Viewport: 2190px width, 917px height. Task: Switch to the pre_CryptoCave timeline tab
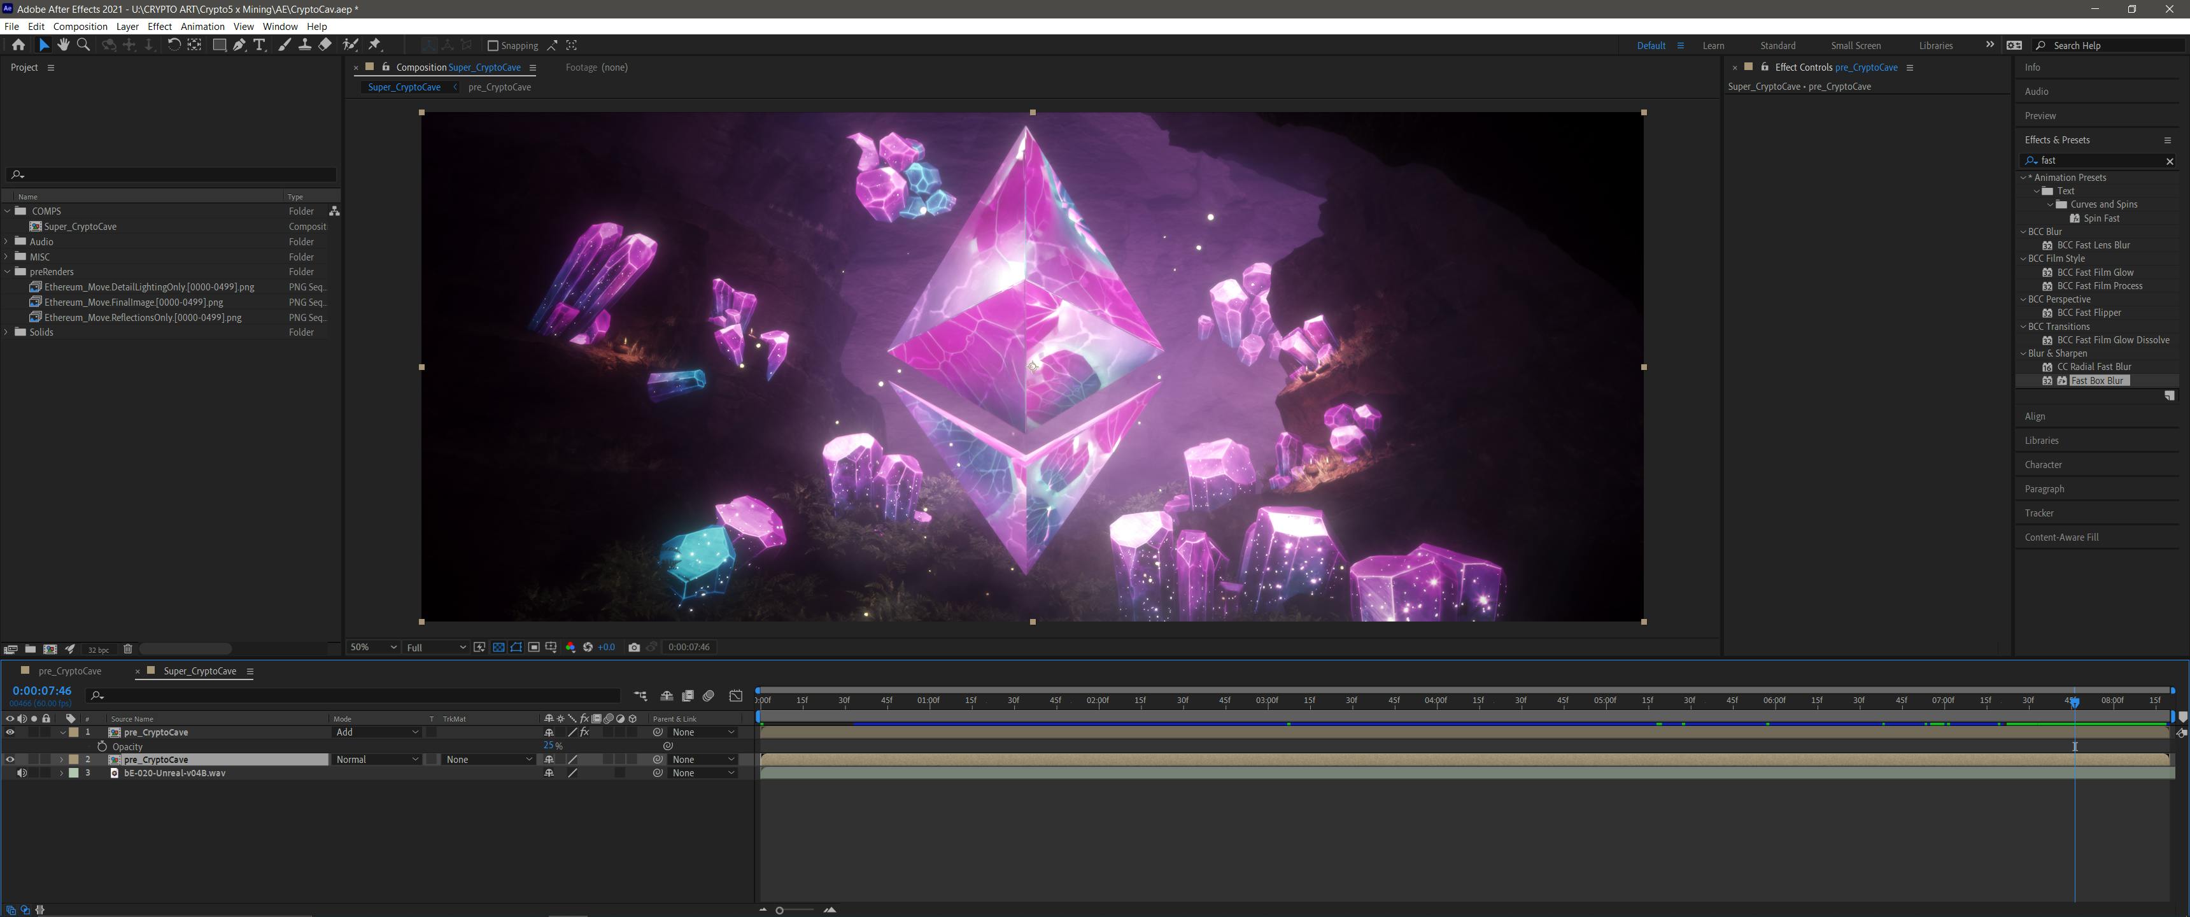[x=70, y=671]
